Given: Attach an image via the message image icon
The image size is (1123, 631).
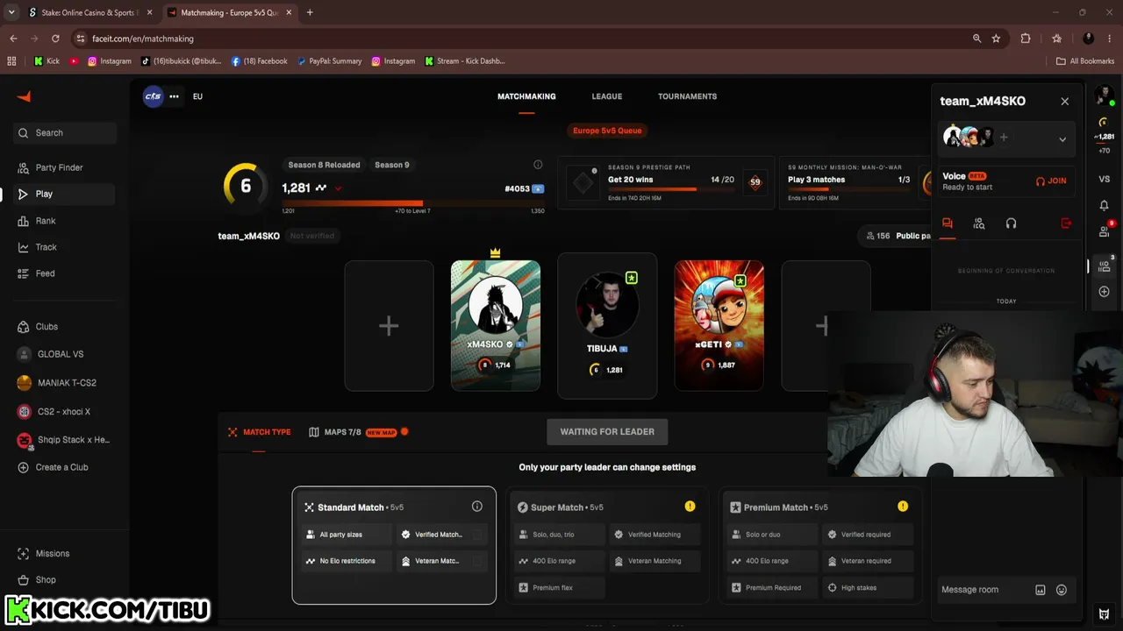Looking at the screenshot, I should 1041,590.
